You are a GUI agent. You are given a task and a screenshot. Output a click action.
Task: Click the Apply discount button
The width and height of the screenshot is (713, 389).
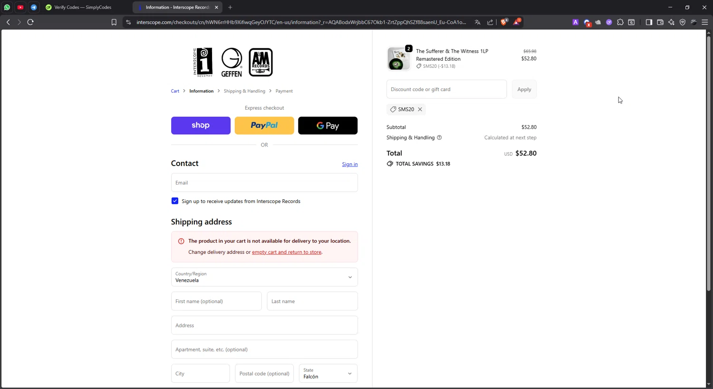point(524,89)
